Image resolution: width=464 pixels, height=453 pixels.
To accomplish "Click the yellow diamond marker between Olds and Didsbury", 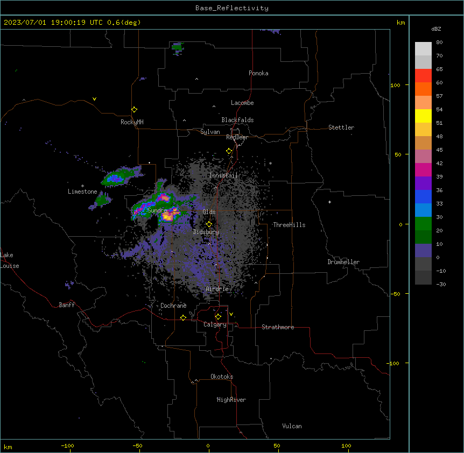I will (209, 224).
